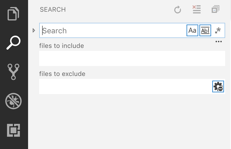Select the Search magnifier icon in activity bar

(13, 43)
